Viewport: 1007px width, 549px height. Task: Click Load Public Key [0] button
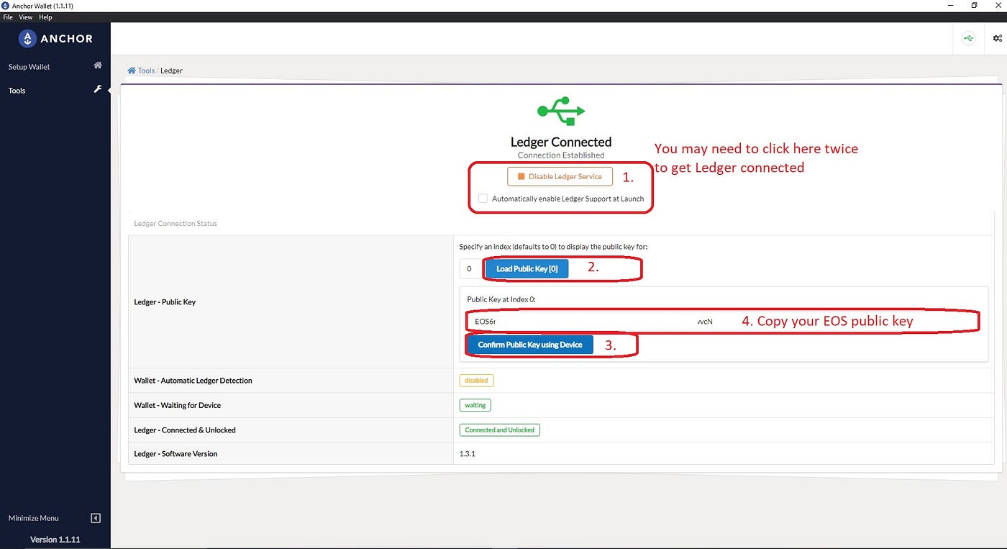[527, 269]
